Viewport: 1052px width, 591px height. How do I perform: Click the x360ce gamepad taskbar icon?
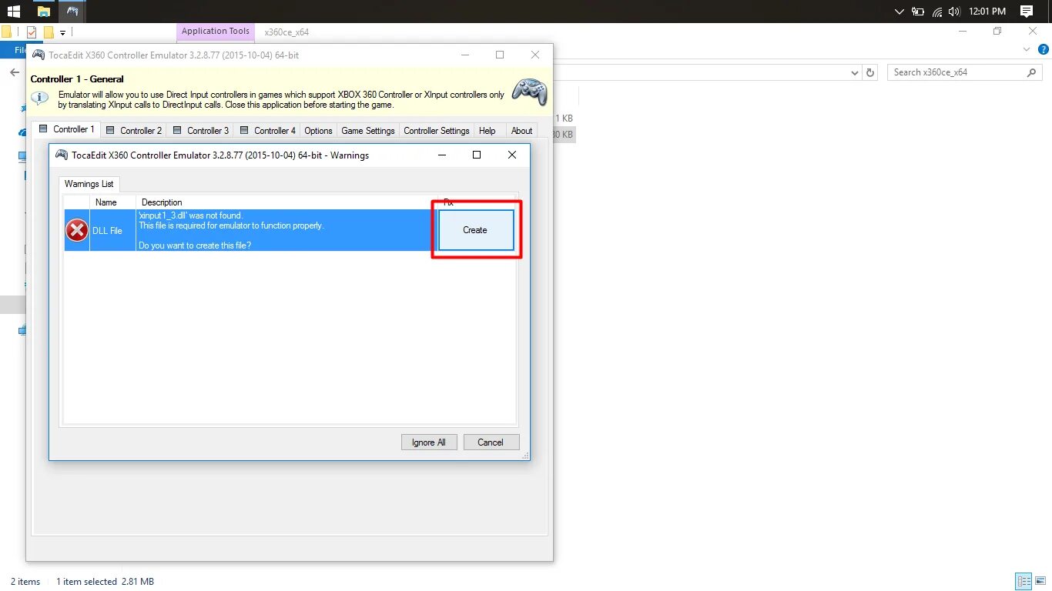[x=72, y=12]
